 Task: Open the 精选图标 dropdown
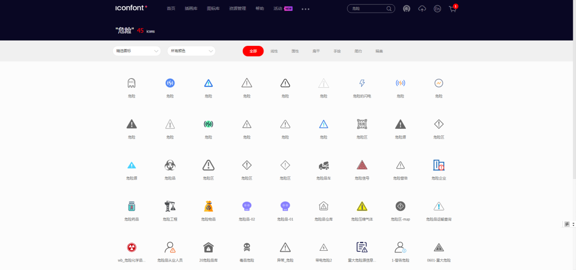(x=137, y=51)
